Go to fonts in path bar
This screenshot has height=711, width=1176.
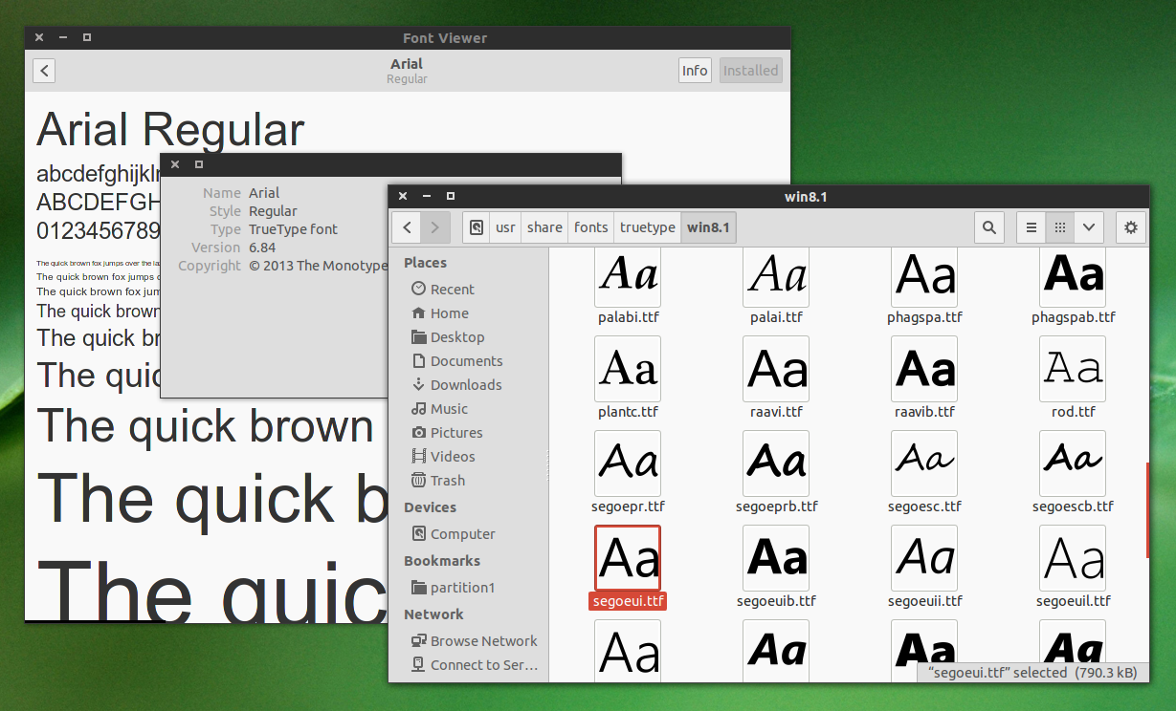point(590,227)
